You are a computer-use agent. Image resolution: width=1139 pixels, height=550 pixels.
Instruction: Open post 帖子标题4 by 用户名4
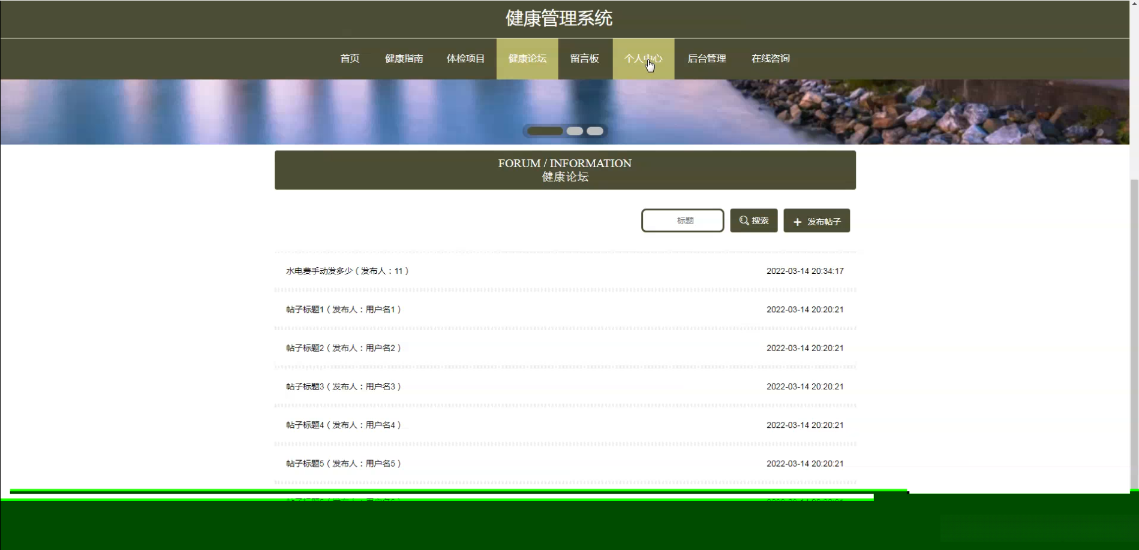click(x=565, y=425)
